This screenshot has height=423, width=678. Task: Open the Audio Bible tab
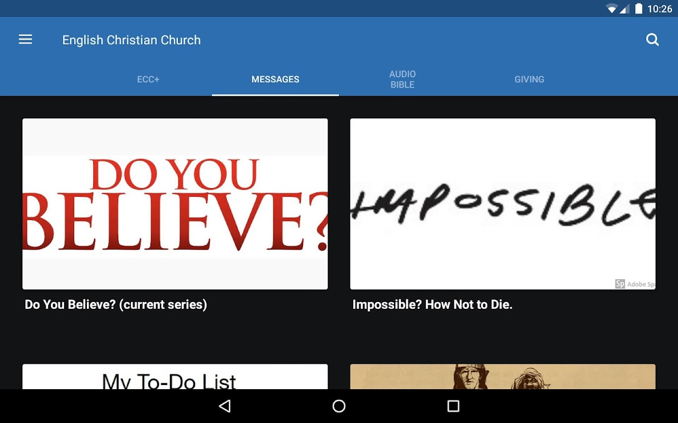(x=403, y=79)
